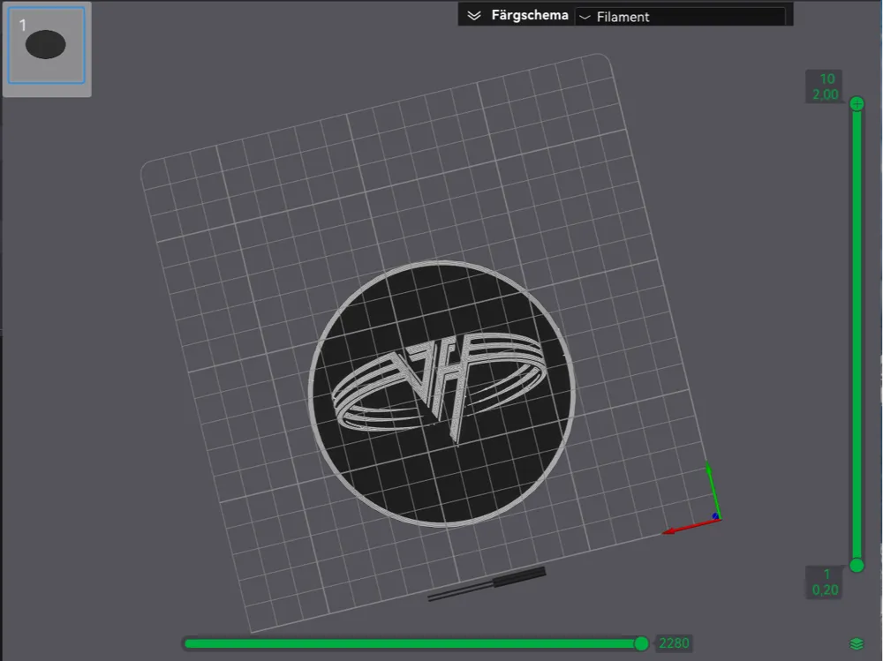Click the XYZ axis origin gizmo

coord(715,516)
